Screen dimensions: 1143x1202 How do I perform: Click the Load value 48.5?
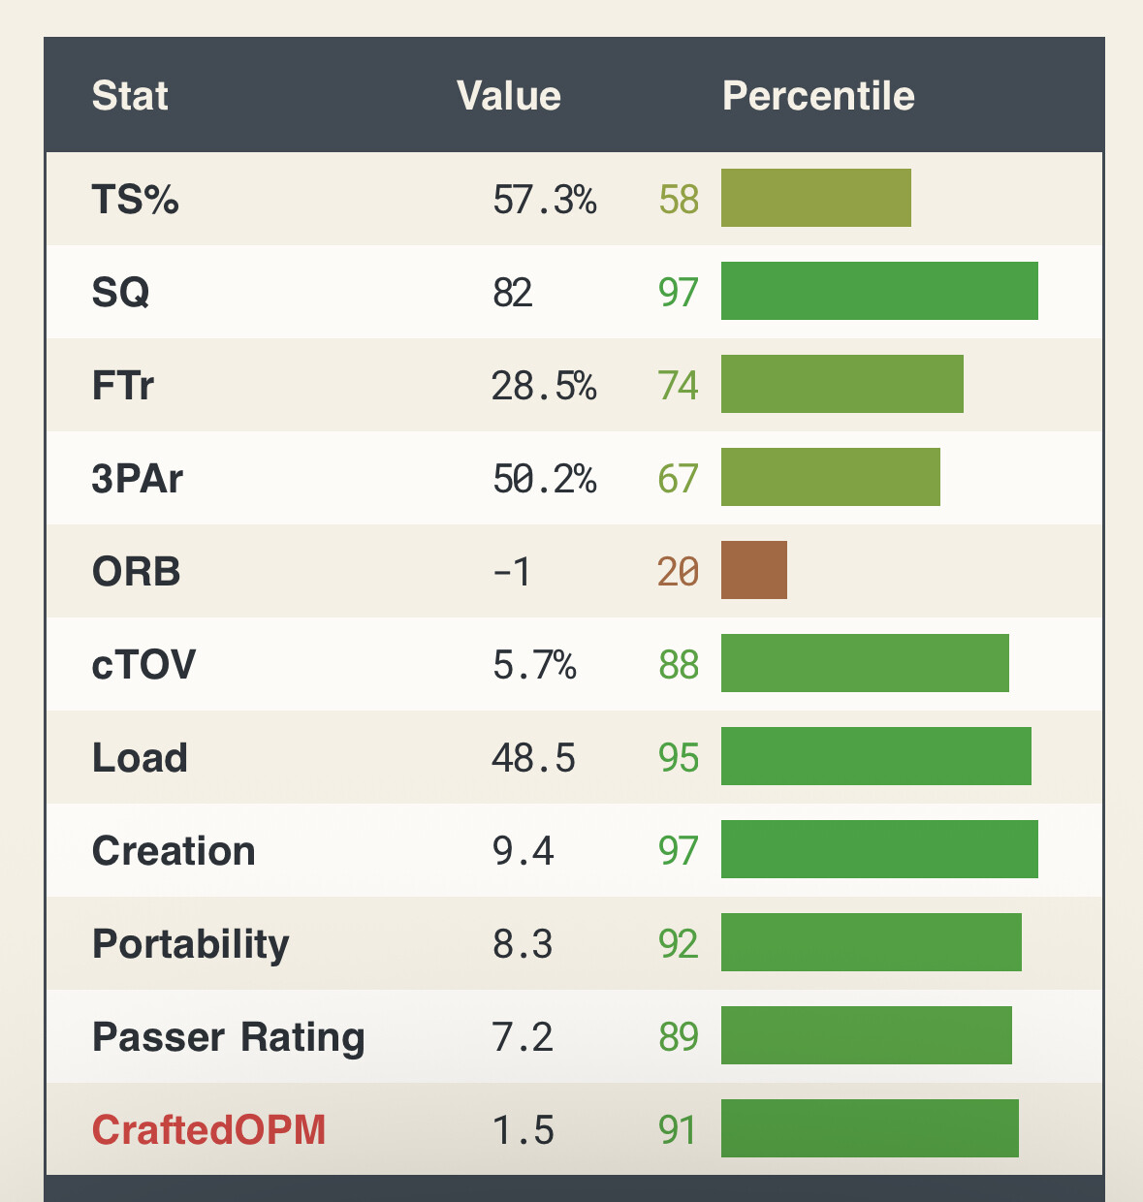coord(534,758)
